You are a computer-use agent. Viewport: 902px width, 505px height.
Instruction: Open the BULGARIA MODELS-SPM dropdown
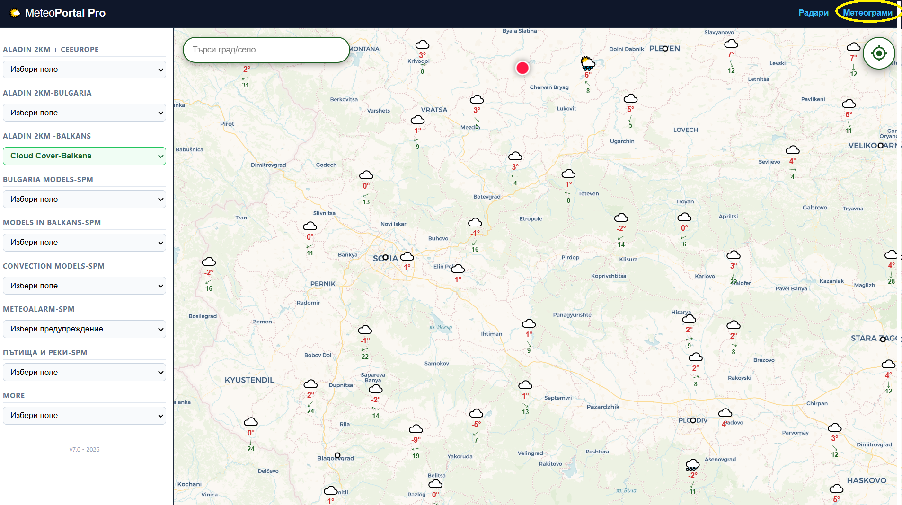coord(84,199)
